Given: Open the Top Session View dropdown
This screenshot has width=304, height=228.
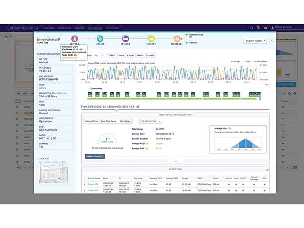Looking at the screenshot, I should [149, 121].
